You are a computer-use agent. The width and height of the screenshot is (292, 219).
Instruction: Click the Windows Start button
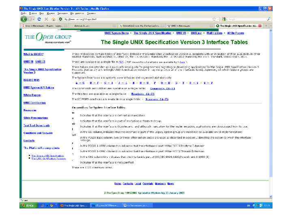pyautogui.click(x=28, y=206)
